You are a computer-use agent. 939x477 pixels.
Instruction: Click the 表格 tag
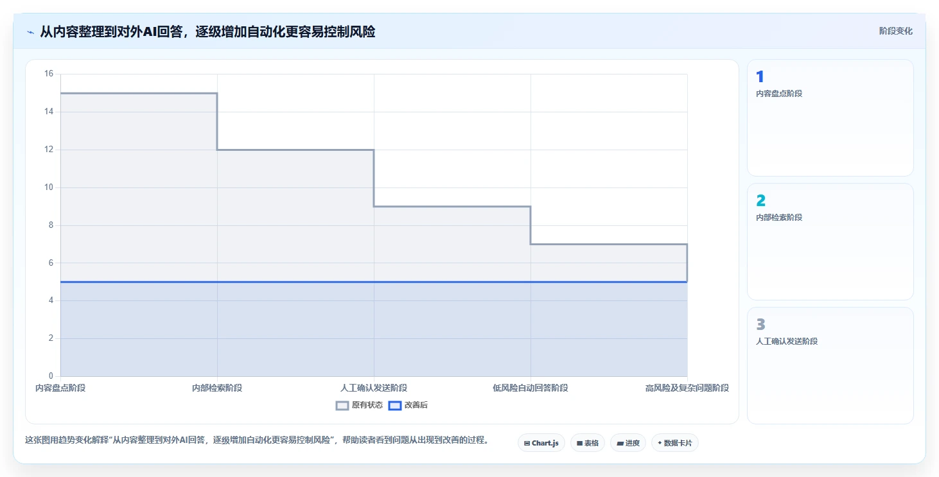tap(588, 443)
